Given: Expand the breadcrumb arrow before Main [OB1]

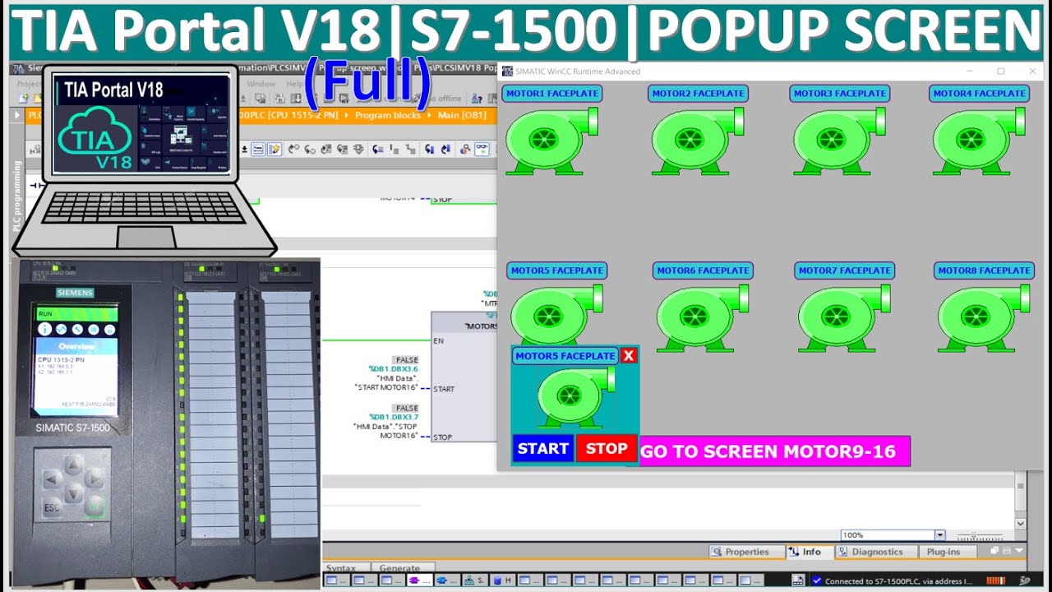Looking at the screenshot, I should click(429, 115).
